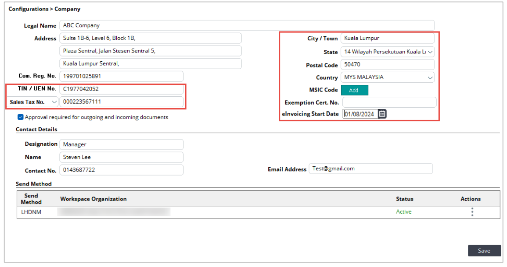Click the Add button for MSIC Code
Image resolution: width=507 pixels, height=267 pixels.
point(354,90)
